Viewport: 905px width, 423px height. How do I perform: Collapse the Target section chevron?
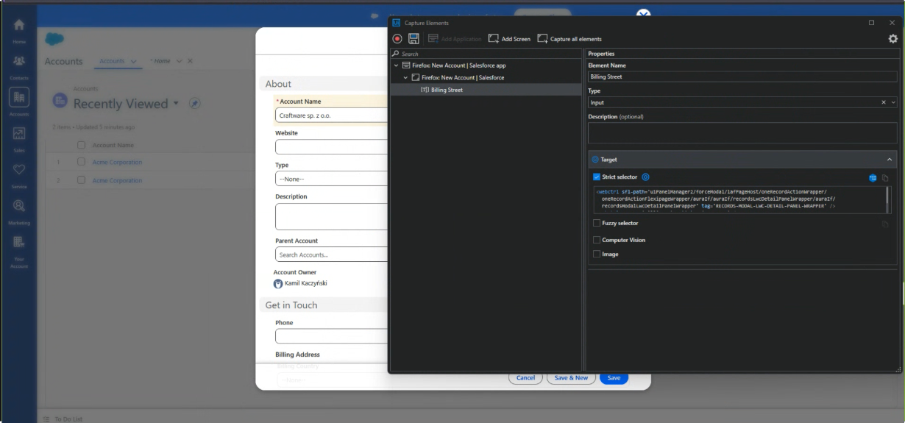point(889,160)
